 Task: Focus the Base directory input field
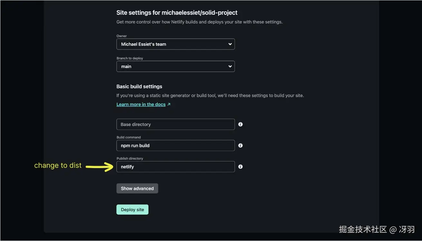pos(175,124)
